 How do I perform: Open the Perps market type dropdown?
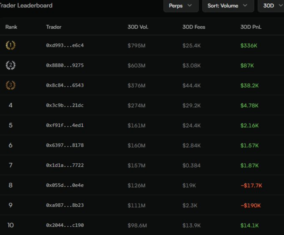coord(181,6)
